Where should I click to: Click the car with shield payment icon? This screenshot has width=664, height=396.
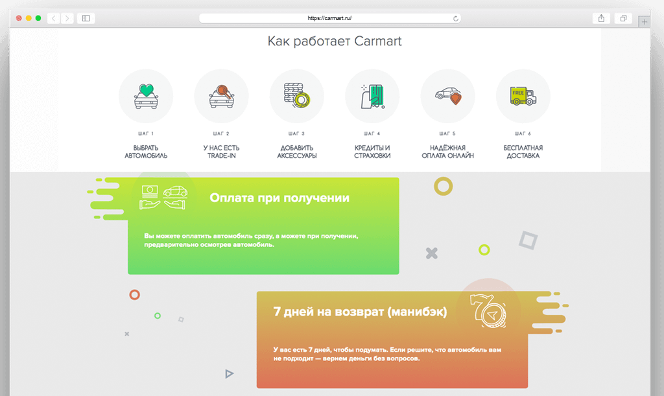click(x=447, y=96)
